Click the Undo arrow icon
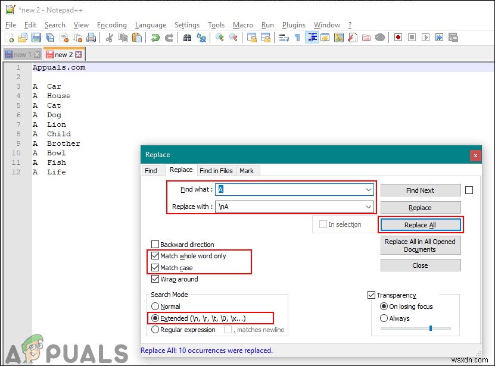The height and width of the screenshot is (366, 495). click(155, 37)
